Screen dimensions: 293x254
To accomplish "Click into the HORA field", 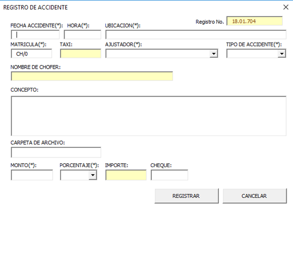I will (x=82, y=35).
